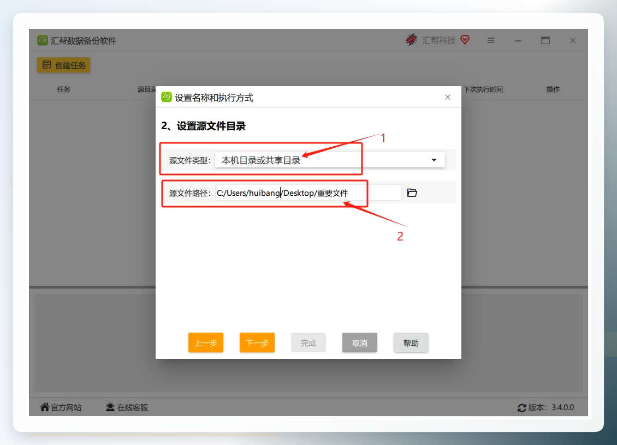The height and width of the screenshot is (445, 617).
Task: Click the 版本: 3.4.0.0 text
Action: click(551, 408)
